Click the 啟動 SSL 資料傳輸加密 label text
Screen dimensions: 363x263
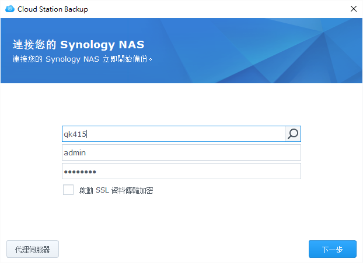116,190
